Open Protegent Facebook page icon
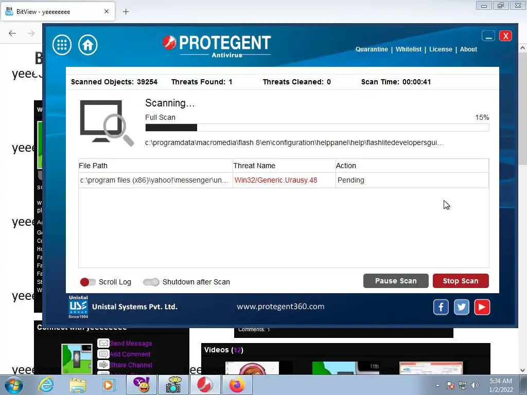Screen dimensions: 527x395 [441, 307]
